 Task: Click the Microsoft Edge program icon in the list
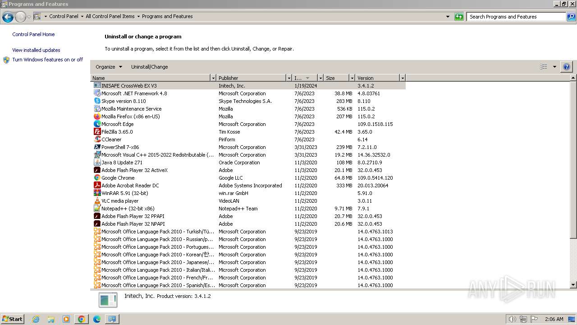point(97,124)
